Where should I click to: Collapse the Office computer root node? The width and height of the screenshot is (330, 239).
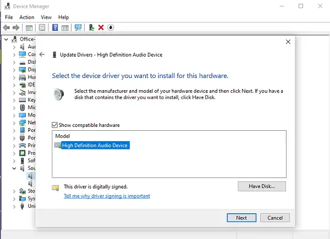pyautogui.click(x=5, y=40)
